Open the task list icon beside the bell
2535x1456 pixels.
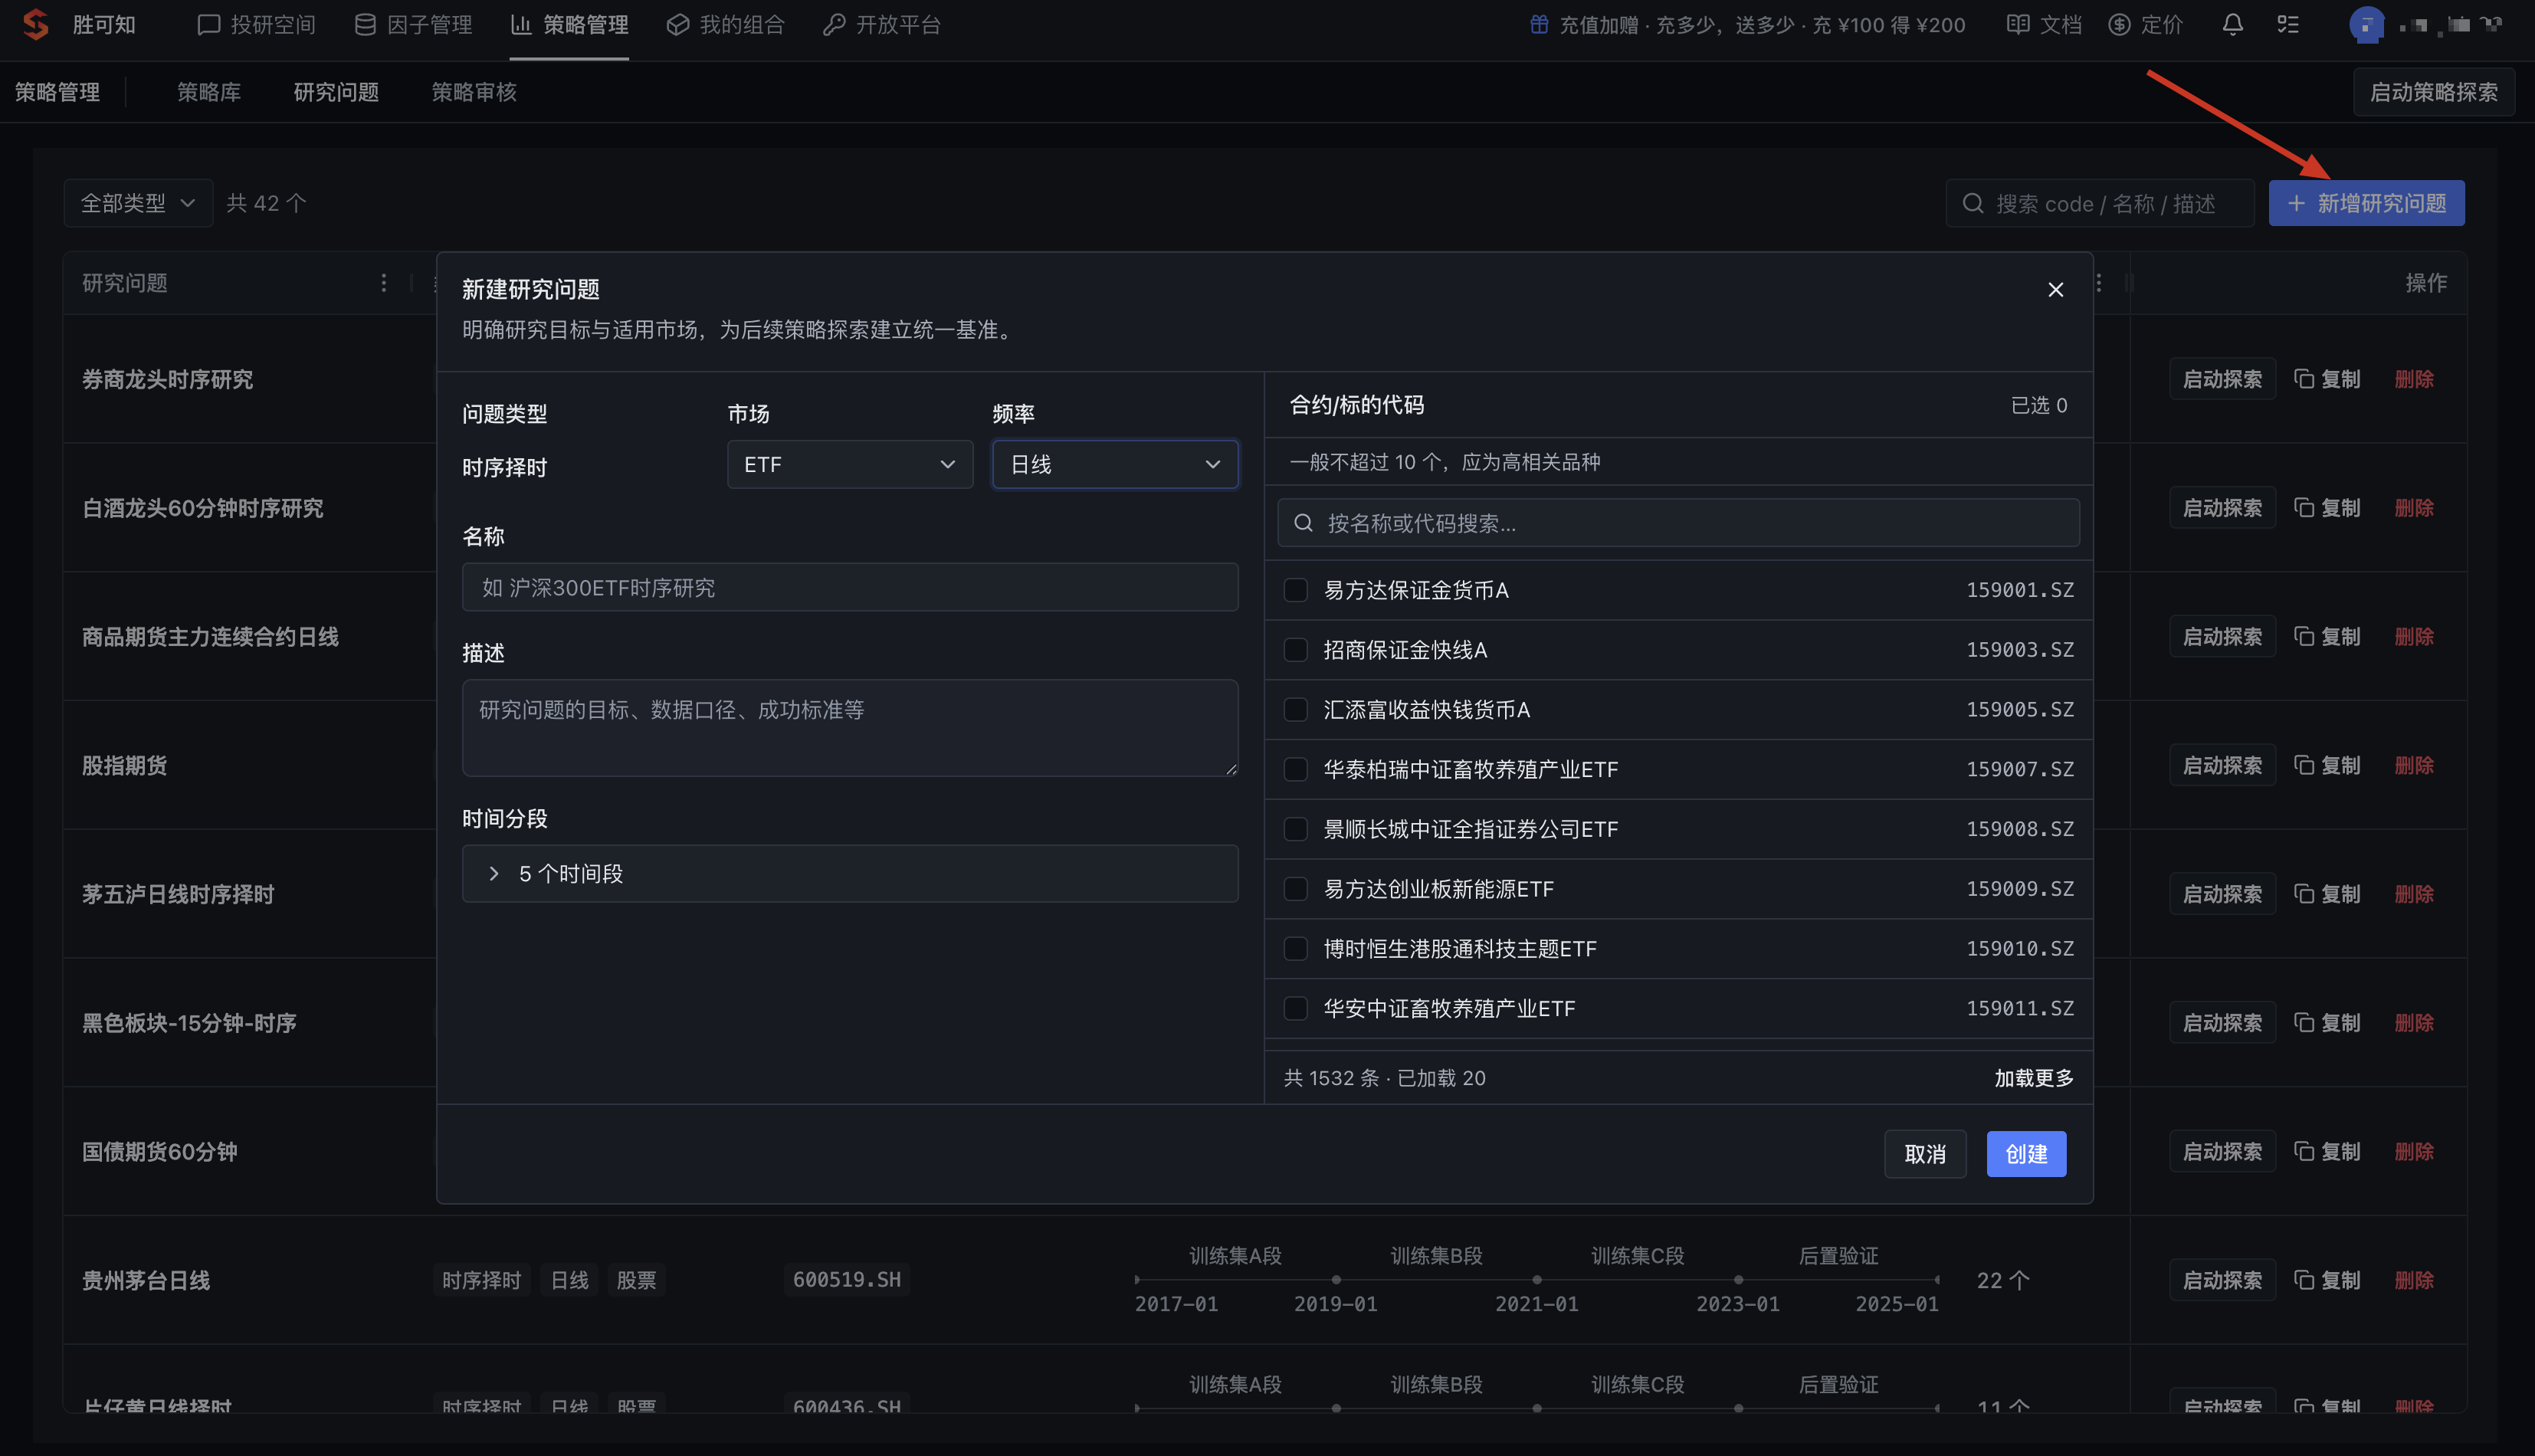(x=2288, y=25)
